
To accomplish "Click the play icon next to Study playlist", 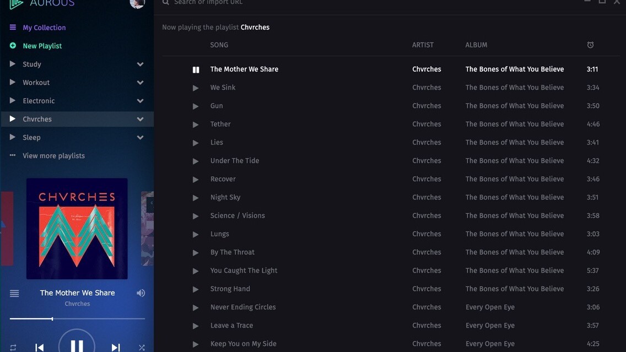I will [13, 64].
